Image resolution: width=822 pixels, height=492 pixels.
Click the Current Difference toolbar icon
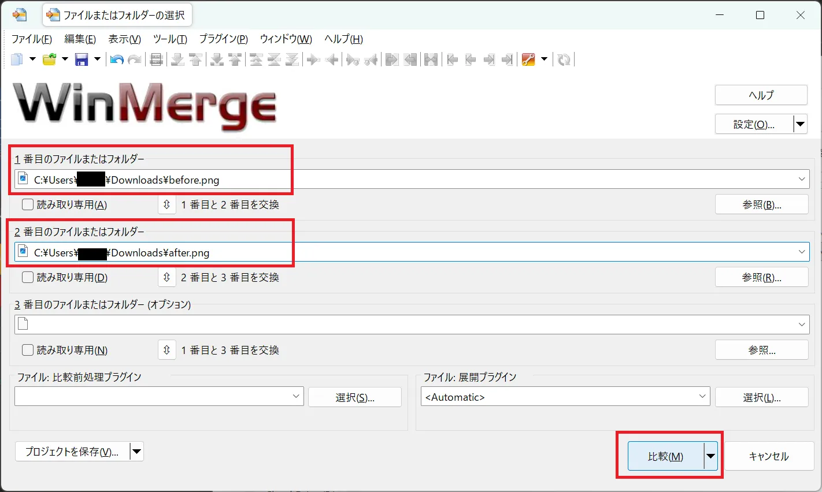pos(274,59)
